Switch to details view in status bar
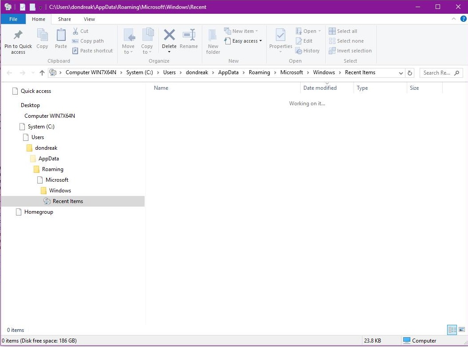 pos(452,330)
